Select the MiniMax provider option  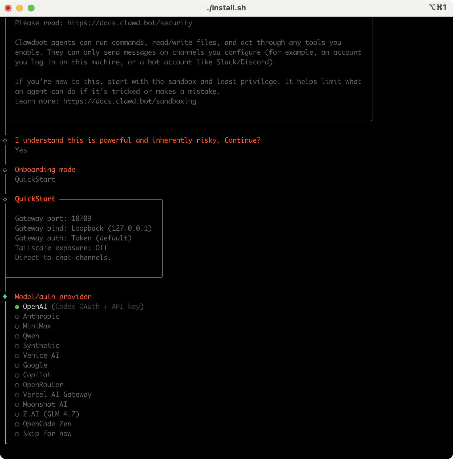click(37, 326)
